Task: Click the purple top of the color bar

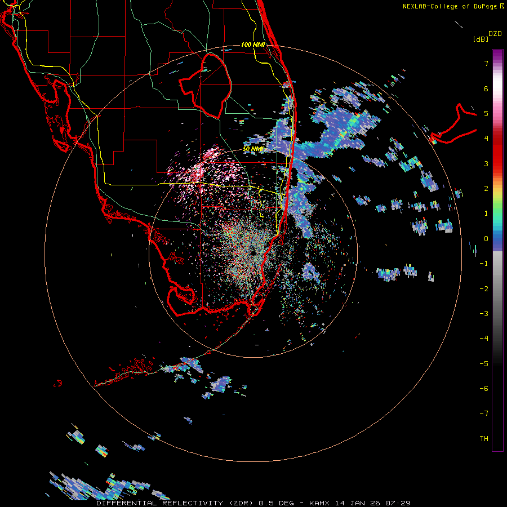Action: coord(497,55)
